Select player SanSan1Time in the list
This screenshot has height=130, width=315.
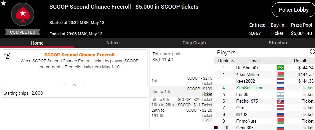tap(265, 88)
